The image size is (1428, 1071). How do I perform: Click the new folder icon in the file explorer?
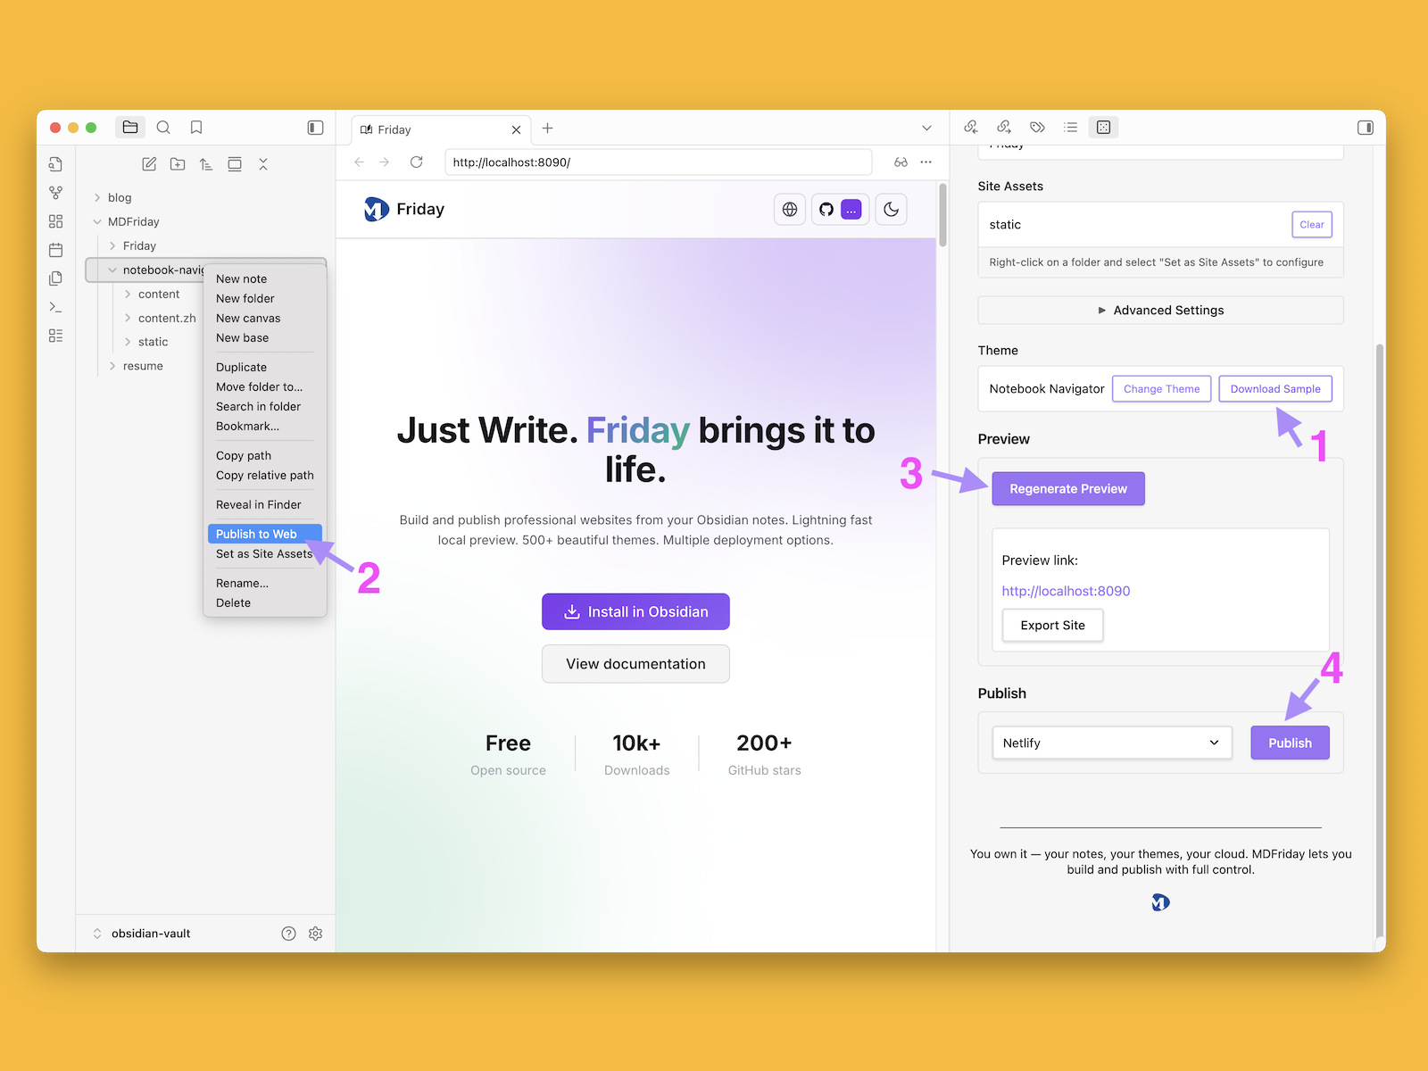(178, 164)
